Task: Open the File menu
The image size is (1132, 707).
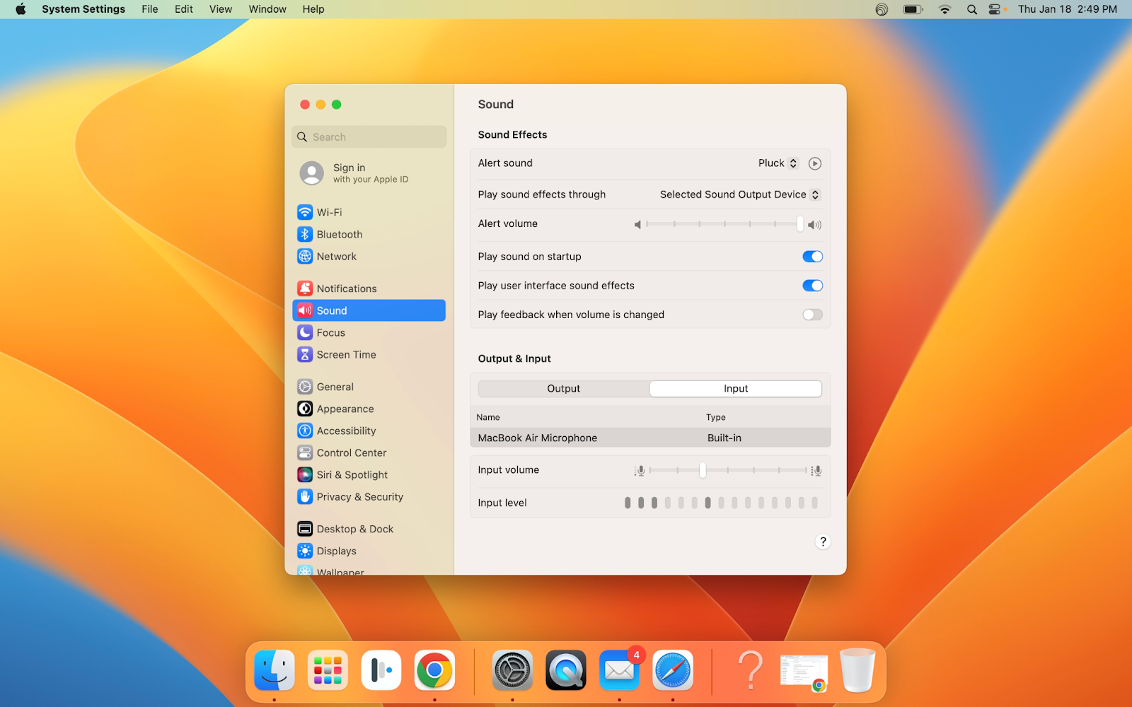Action: 150,9
